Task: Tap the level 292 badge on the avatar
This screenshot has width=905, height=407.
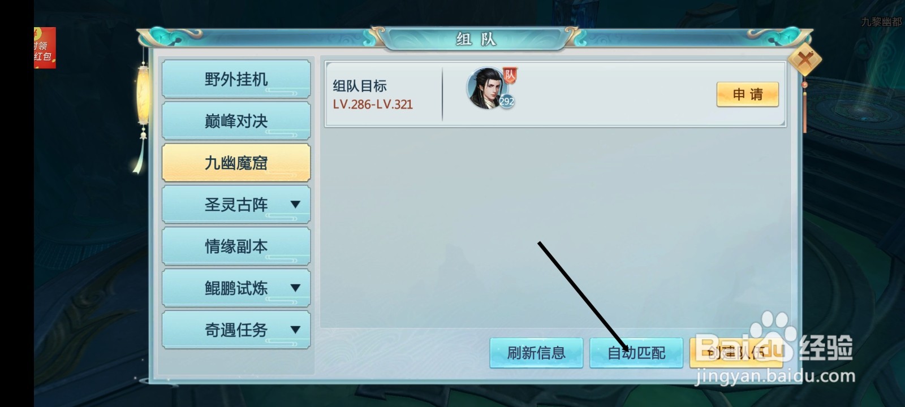Action: click(506, 101)
